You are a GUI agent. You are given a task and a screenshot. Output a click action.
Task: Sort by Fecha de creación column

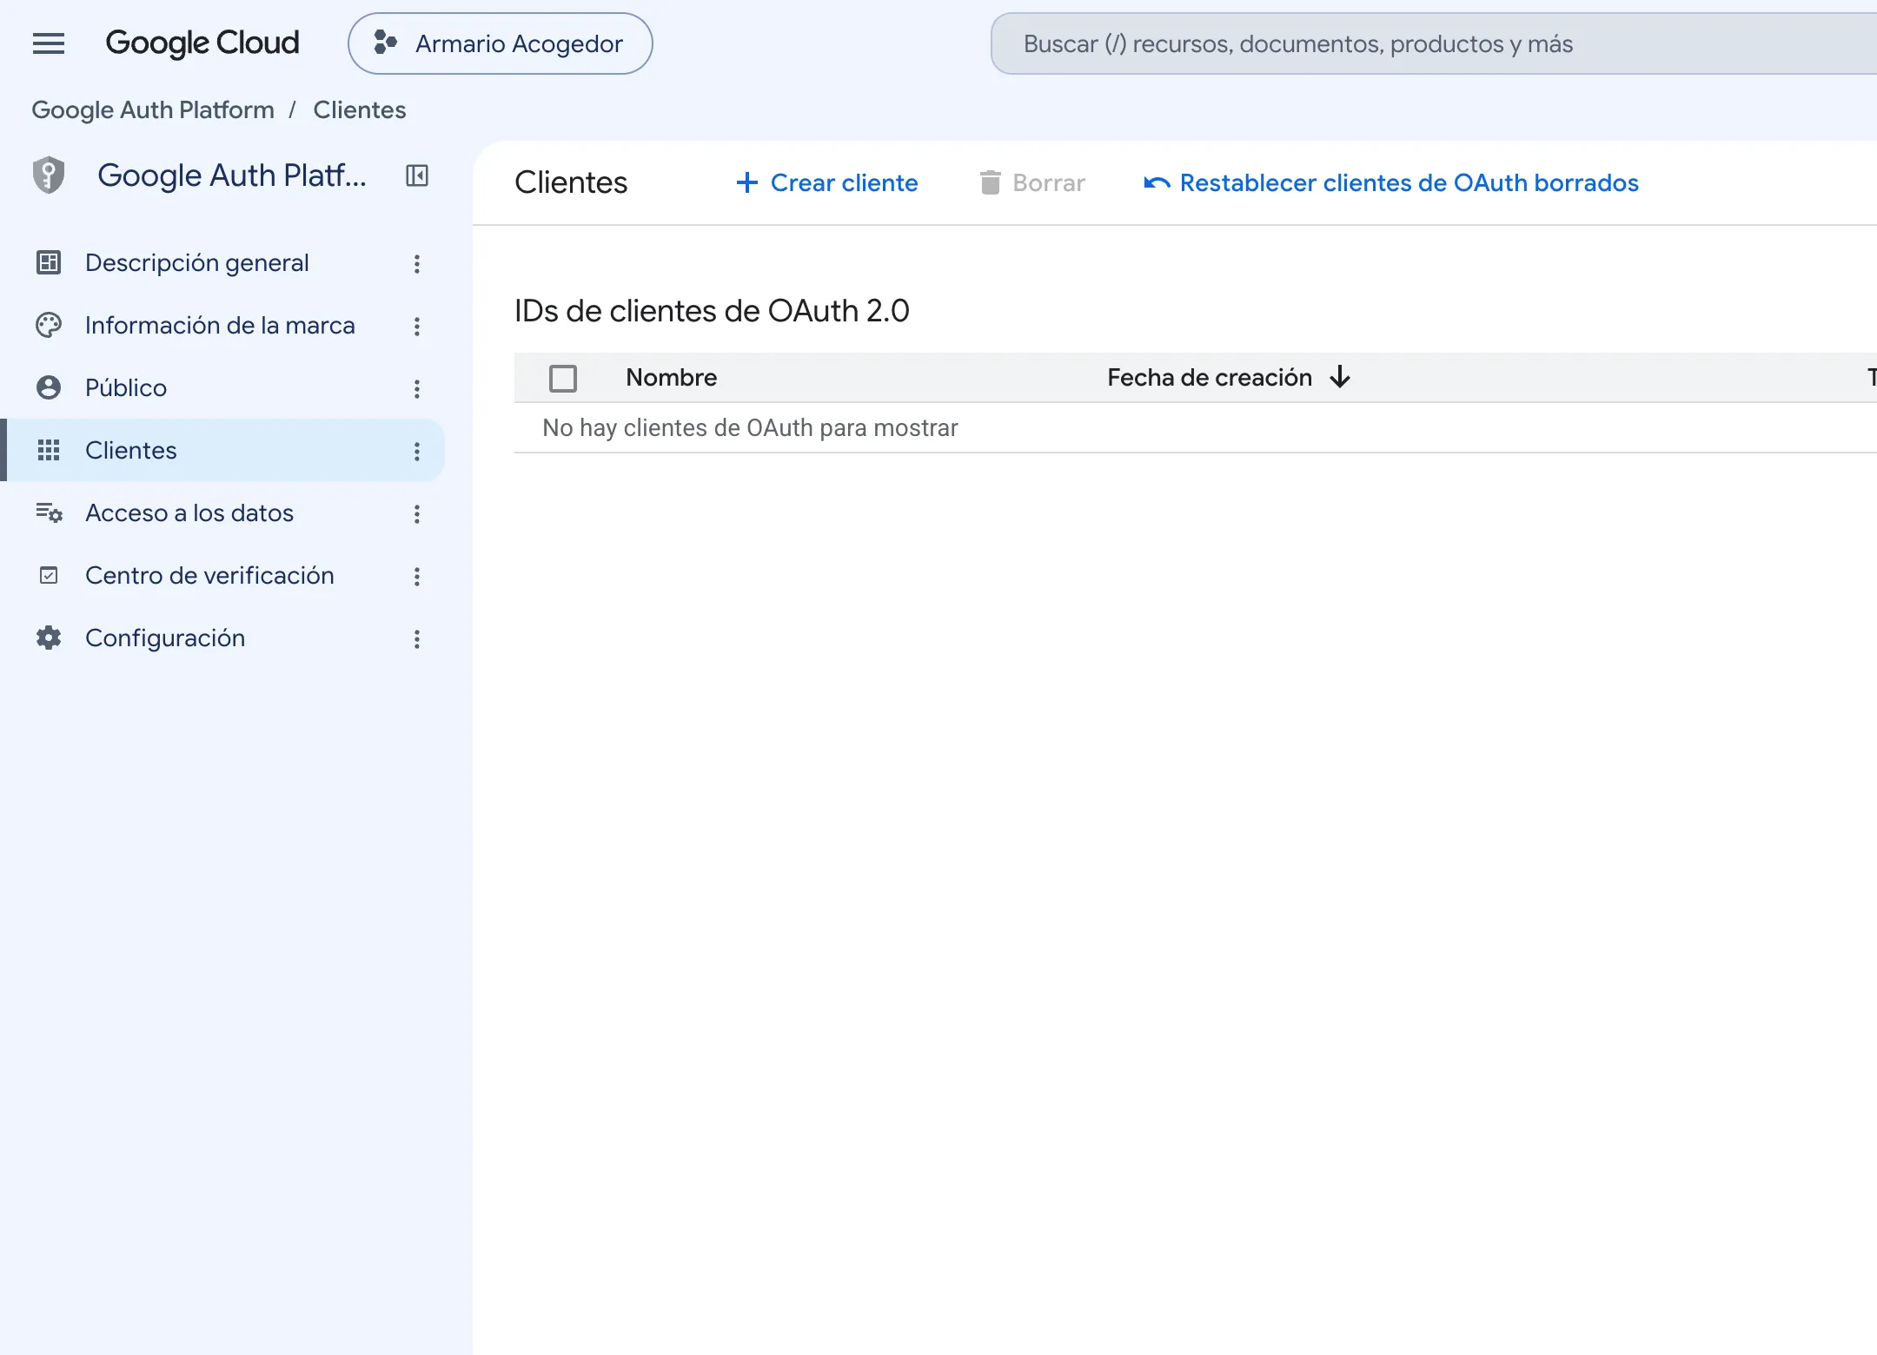click(1210, 377)
